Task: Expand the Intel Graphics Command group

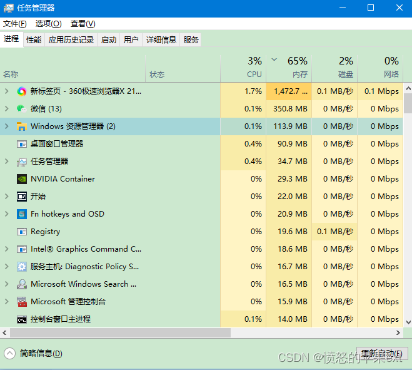Action: (x=7, y=249)
